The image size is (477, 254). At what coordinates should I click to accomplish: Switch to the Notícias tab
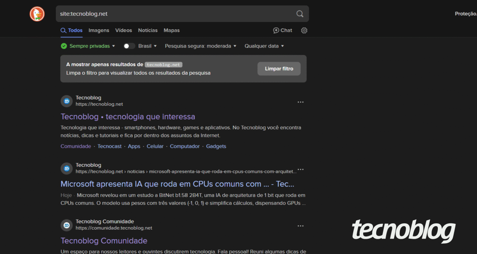point(148,31)
